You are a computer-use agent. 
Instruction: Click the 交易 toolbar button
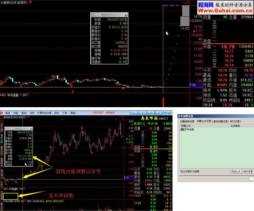pyautogui.click(x=151, y=113)
